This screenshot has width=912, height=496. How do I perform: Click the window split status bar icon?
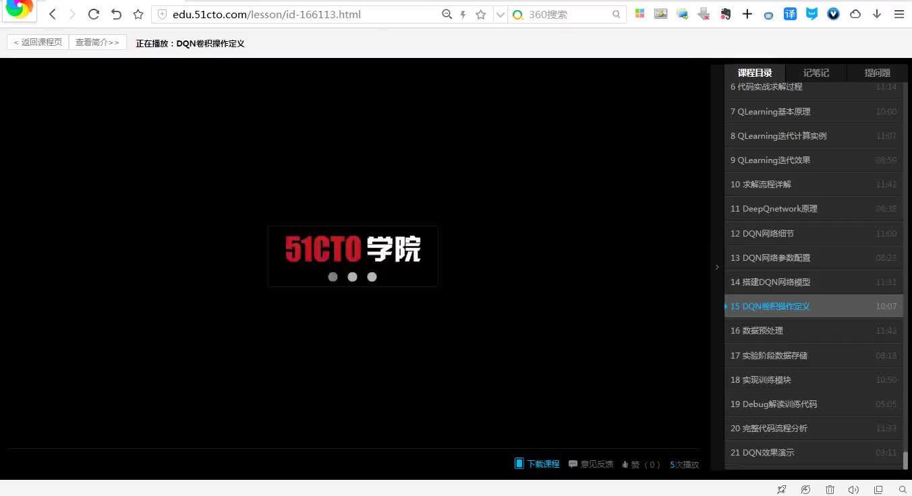[x=878, y=489]
